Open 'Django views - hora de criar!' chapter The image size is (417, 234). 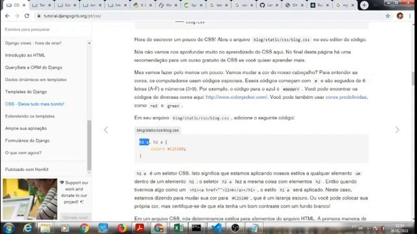click(x=33, y=43)
